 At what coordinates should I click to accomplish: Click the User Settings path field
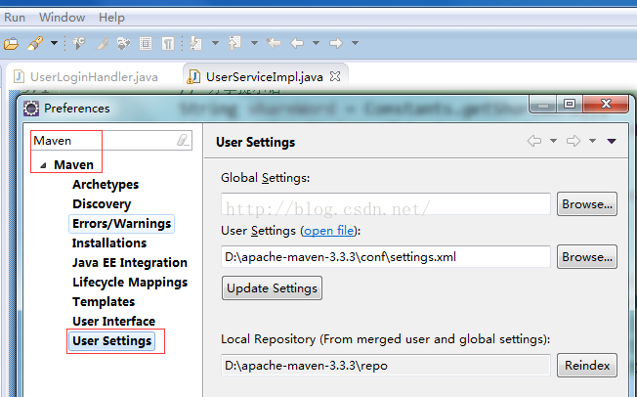[x=386, y=256]
